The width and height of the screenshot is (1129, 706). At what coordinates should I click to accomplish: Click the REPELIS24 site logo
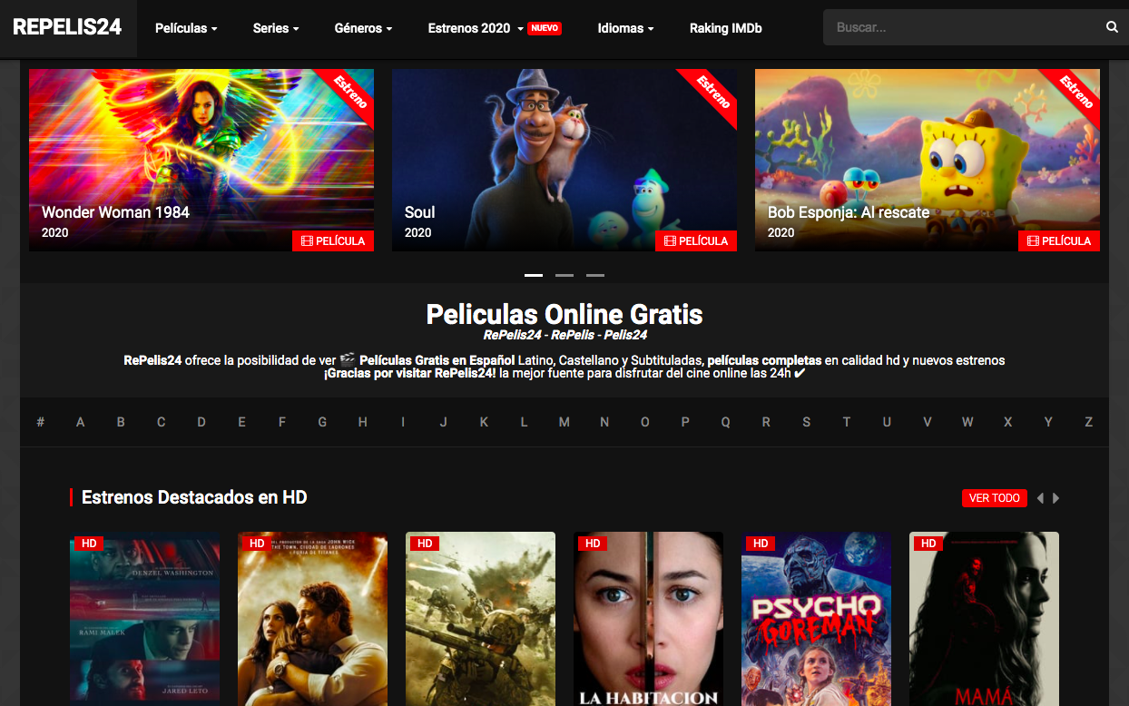[x=67, y=27]
